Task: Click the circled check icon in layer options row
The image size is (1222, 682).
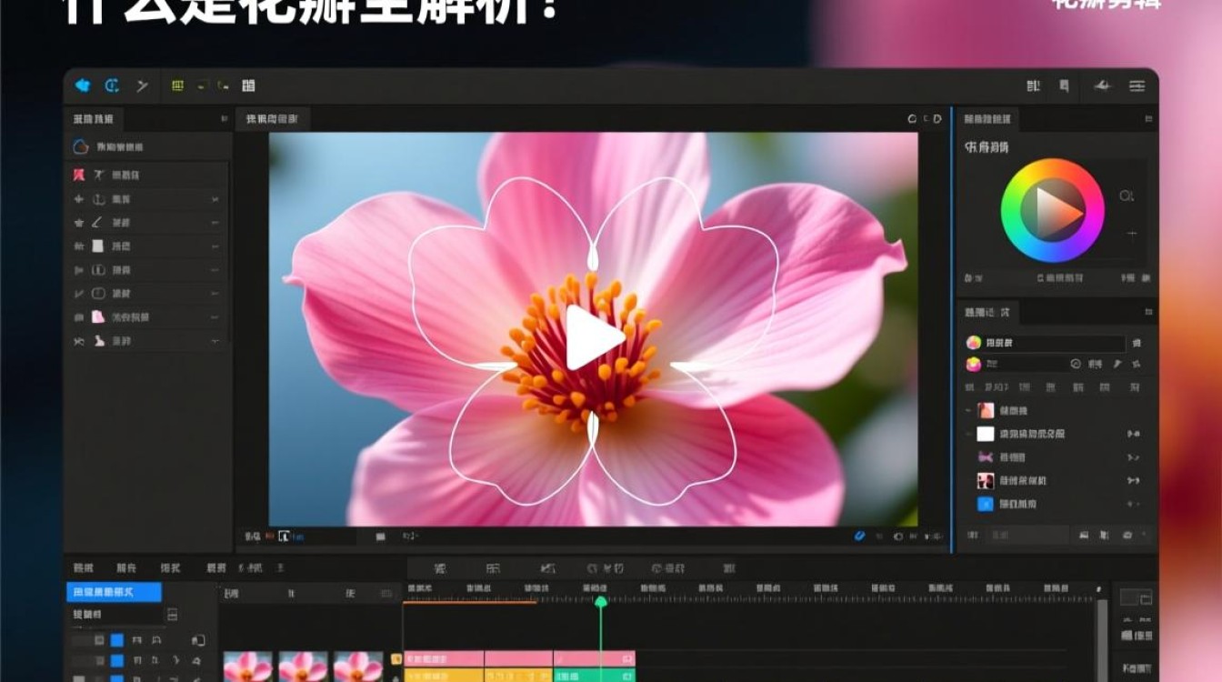Action: point(1076,364)
